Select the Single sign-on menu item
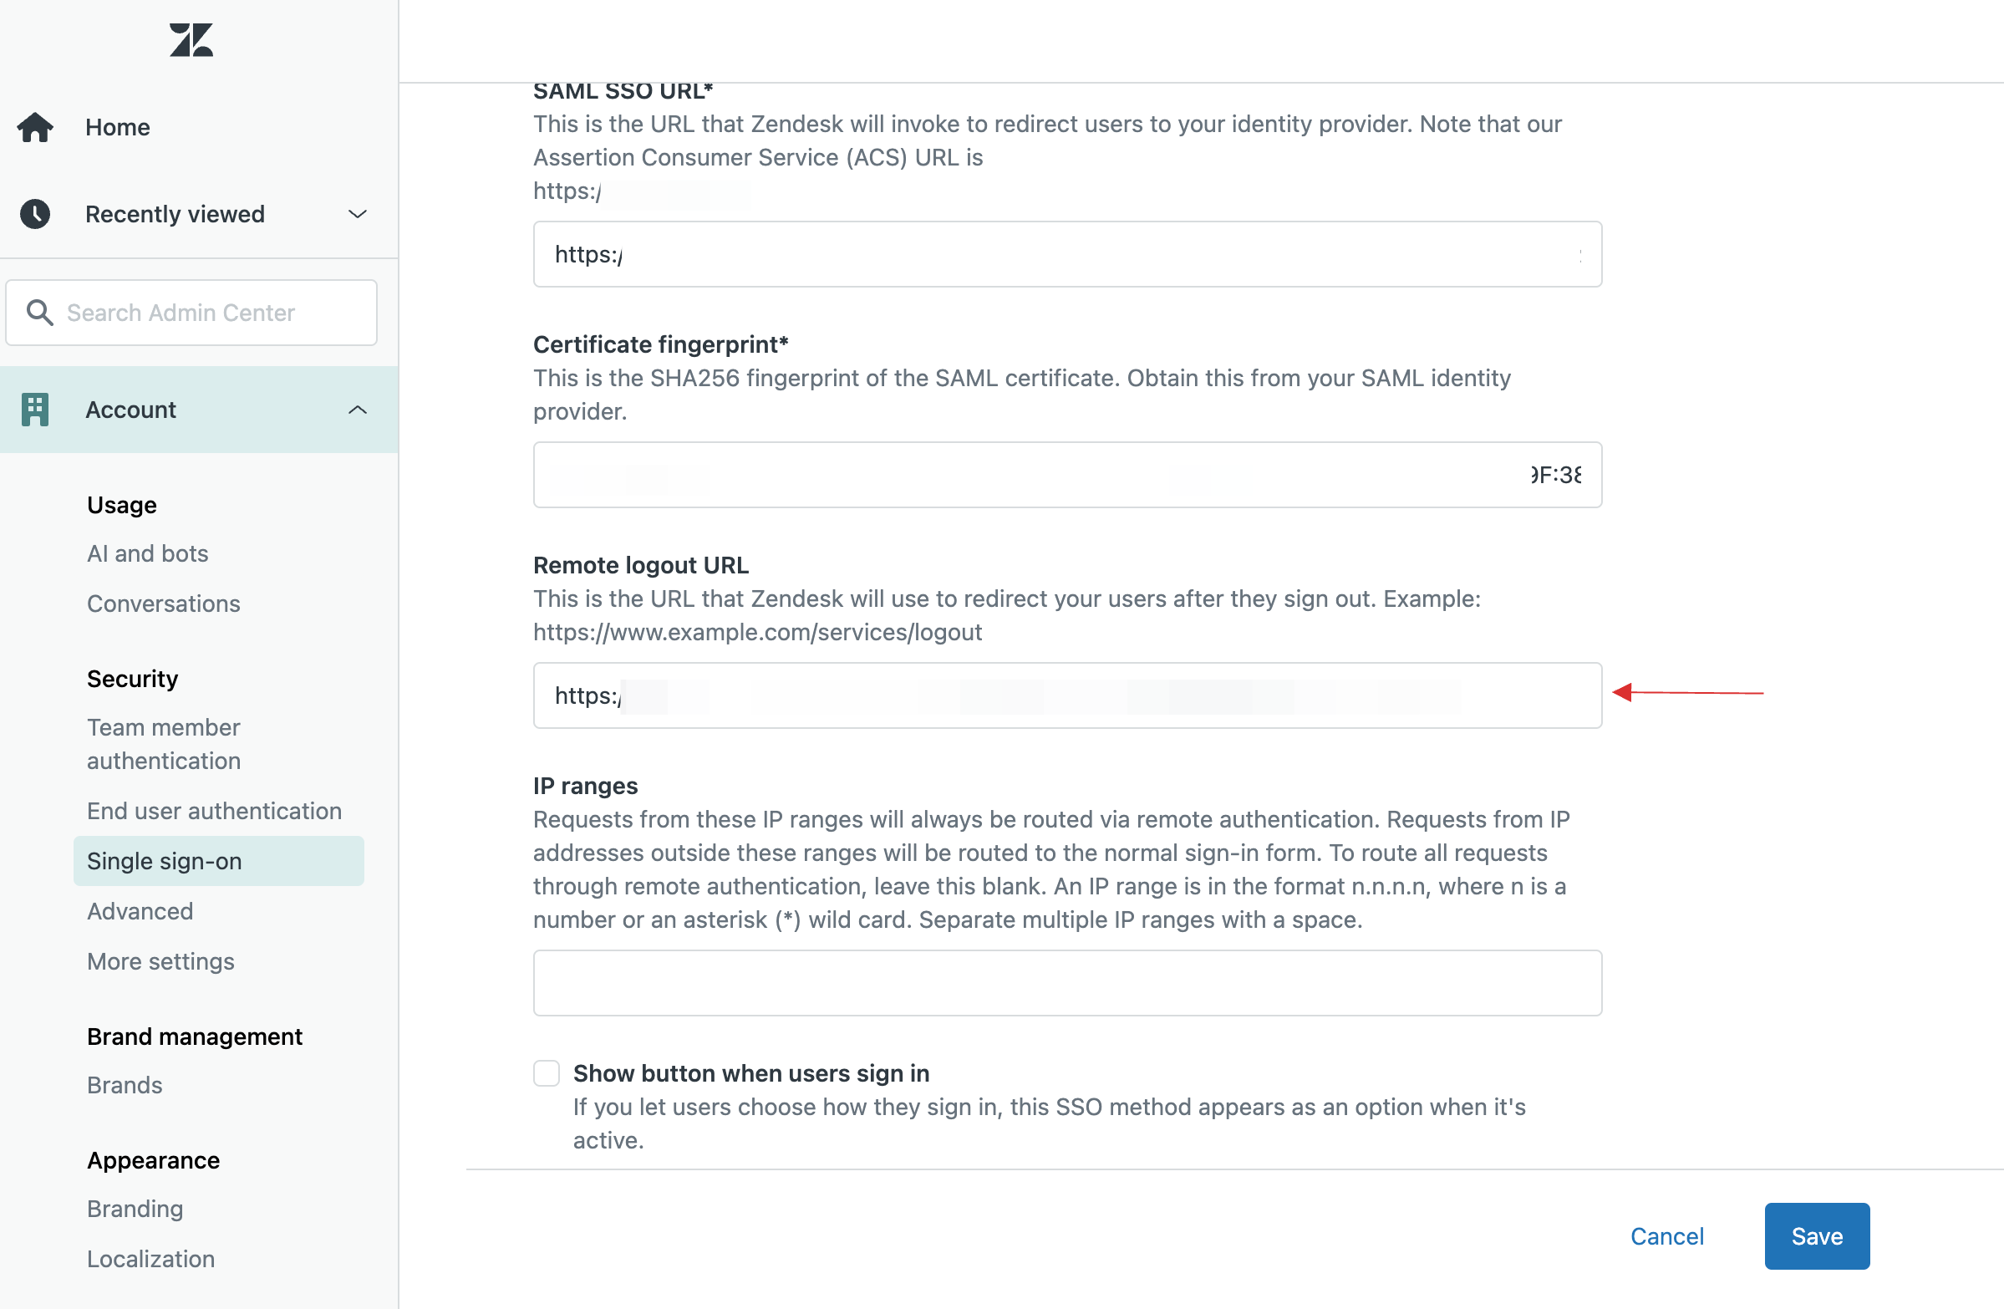 (165, 860)
